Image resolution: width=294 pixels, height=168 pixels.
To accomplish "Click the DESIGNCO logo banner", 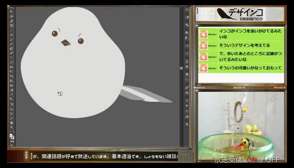I will tap(240, 14).
